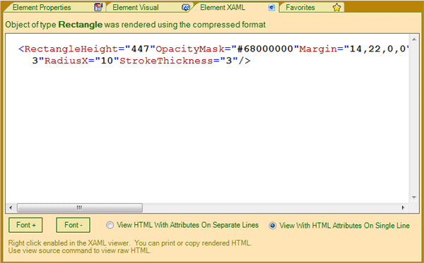The width and height of the screenshot is (424, 263).
Task: Click the vertical scrollbar down arrow
Action: point(414,197)
